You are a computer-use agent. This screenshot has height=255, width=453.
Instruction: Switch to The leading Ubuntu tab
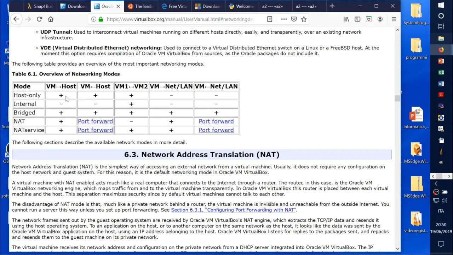point(140,6)
